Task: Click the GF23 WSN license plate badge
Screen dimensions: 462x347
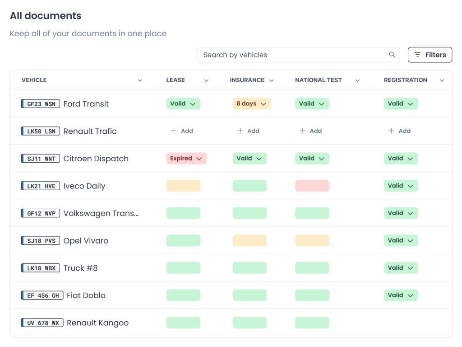Action: (x=41, y=104)
